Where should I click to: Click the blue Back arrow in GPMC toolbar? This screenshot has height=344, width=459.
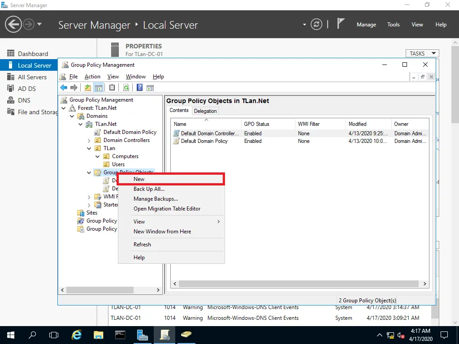tap(64, 87)
